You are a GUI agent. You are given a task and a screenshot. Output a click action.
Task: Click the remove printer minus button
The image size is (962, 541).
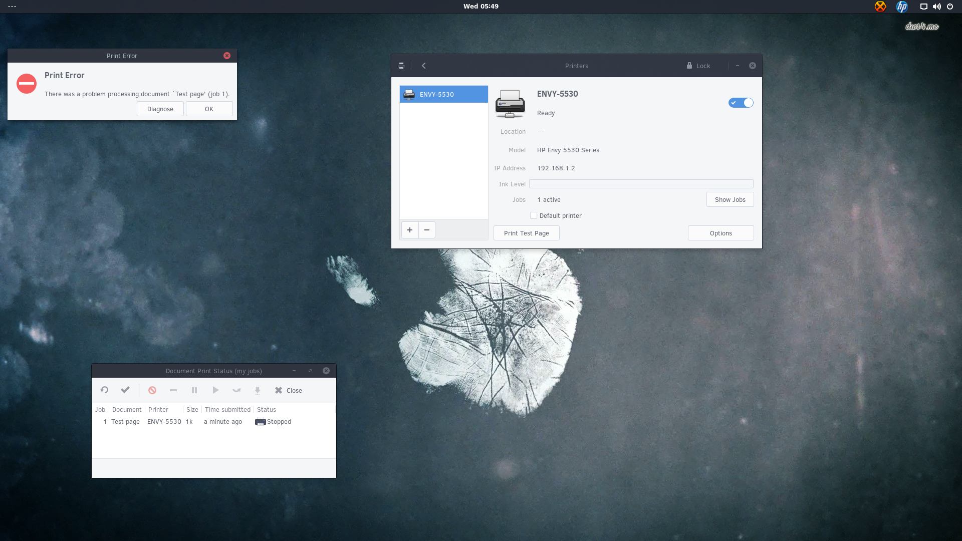click(x=427, y=230)
